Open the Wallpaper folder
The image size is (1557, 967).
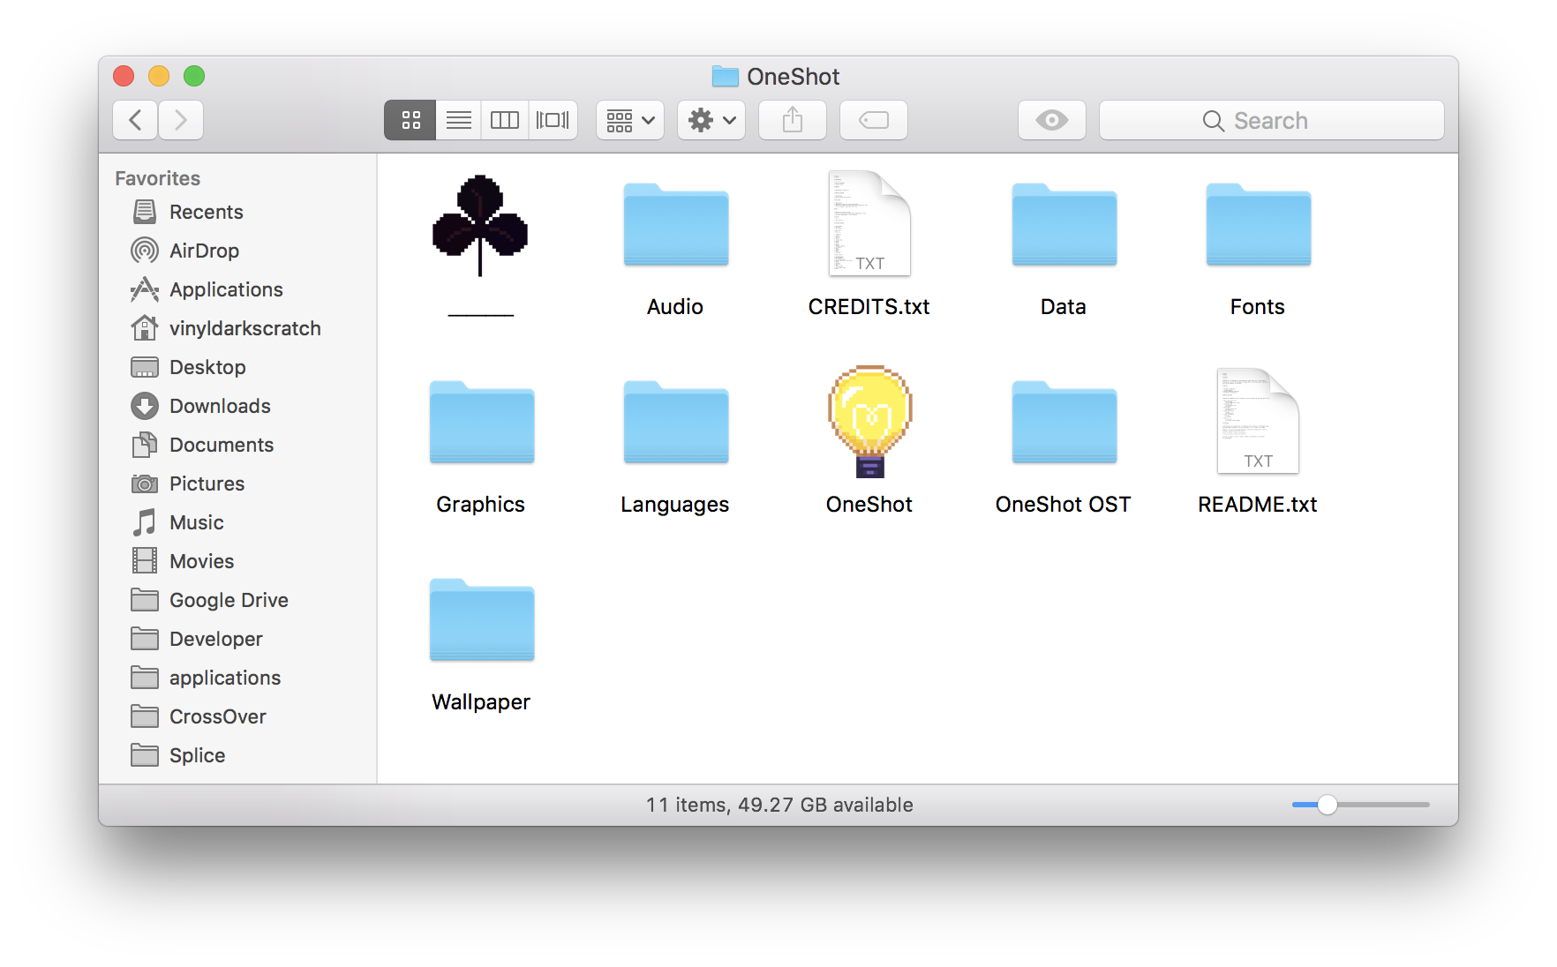click(481, 620)
